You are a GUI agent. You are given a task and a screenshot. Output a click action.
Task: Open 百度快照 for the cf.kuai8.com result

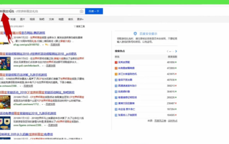tap(50, 104)
